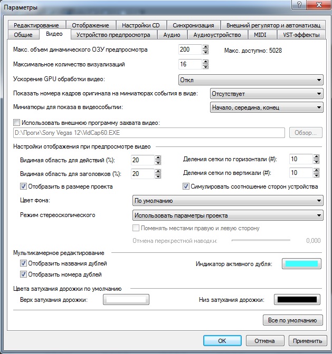Click the help question mark button
The width and height of the screenshot is (332, 354).
click(x=299, y=5)
